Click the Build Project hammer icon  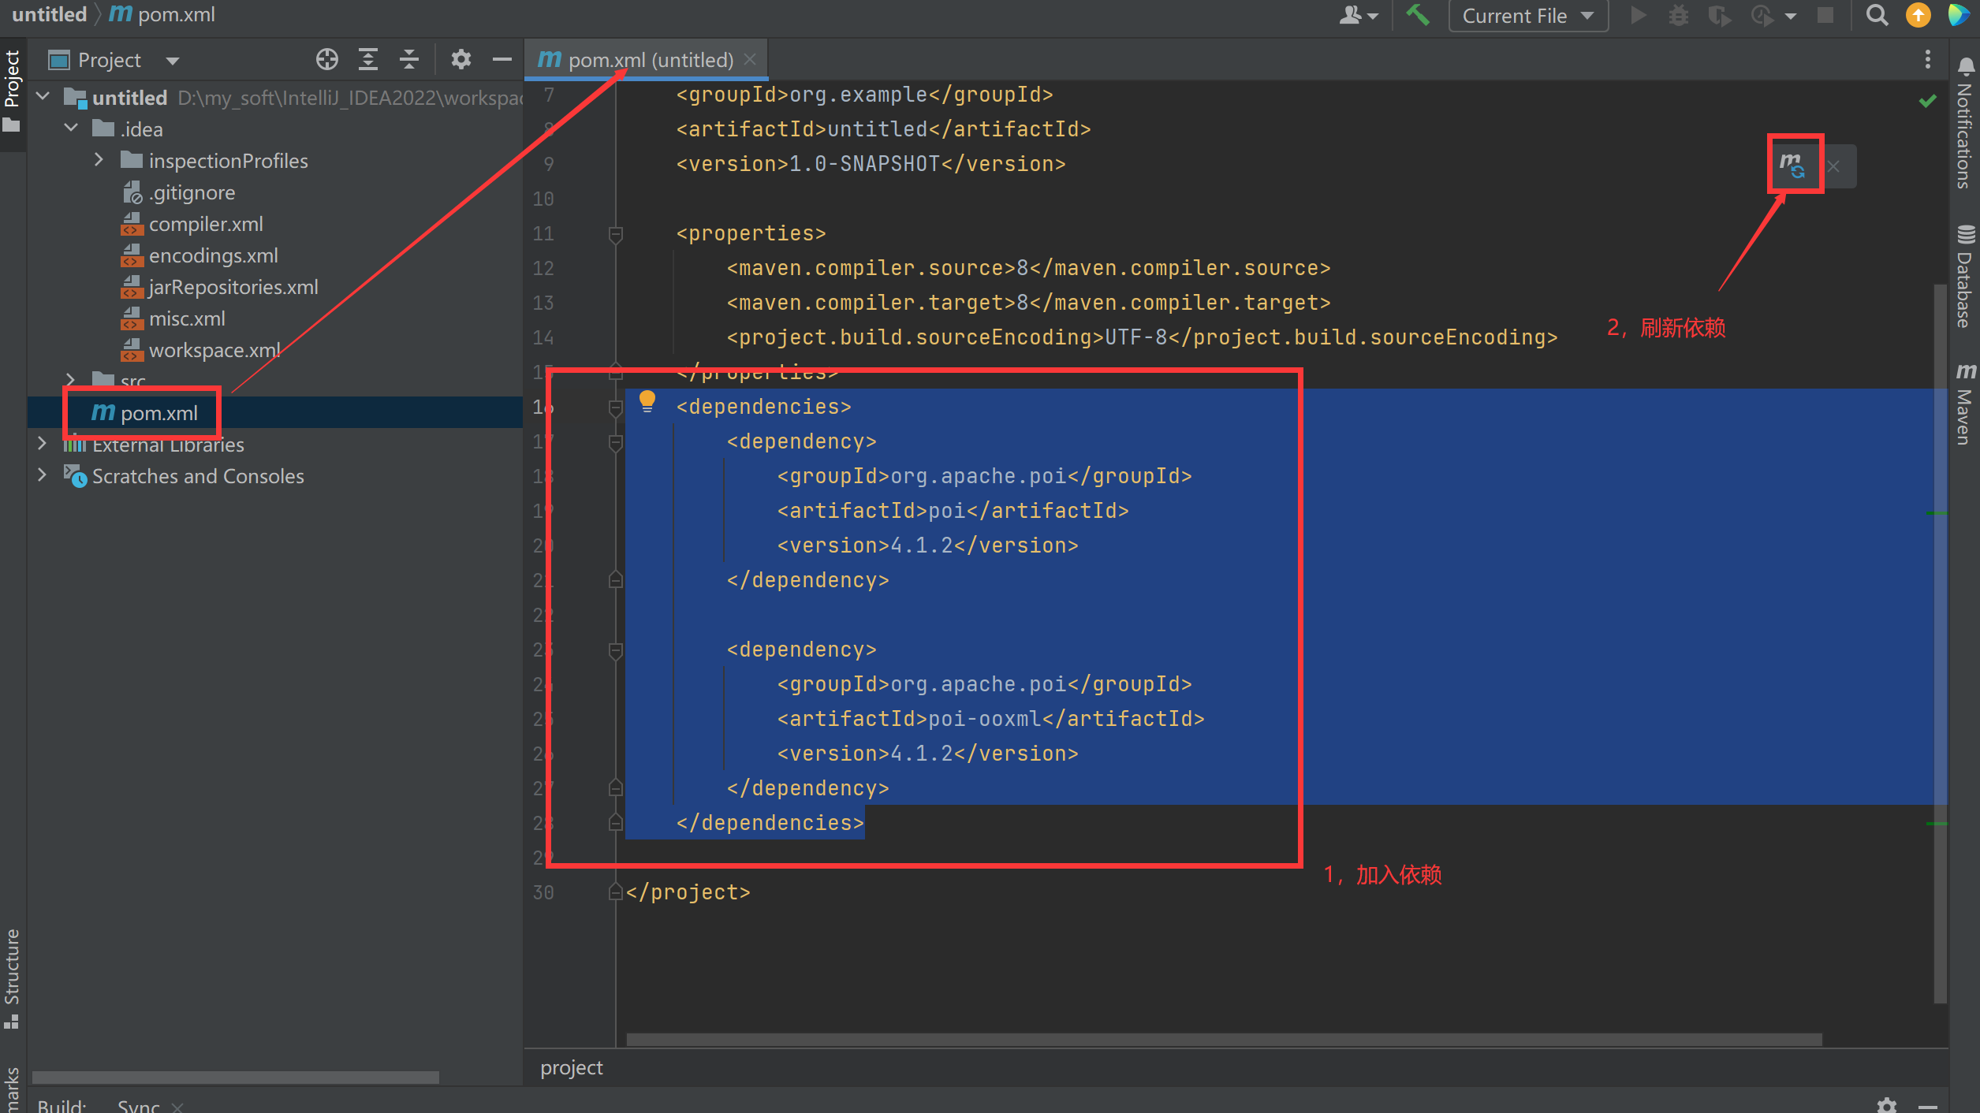click(x=1417, y=15)
